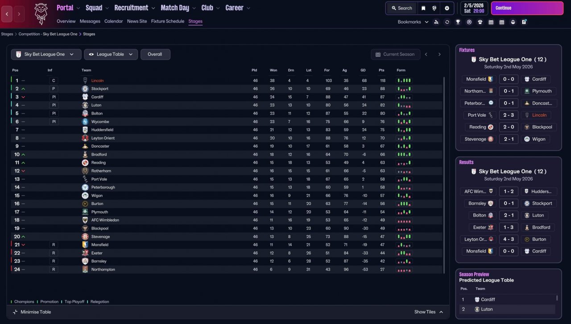This screenshot has height=324, width=571.
Task: Expand the Bookmarks dropdown
Action: (x=413, y=22)
